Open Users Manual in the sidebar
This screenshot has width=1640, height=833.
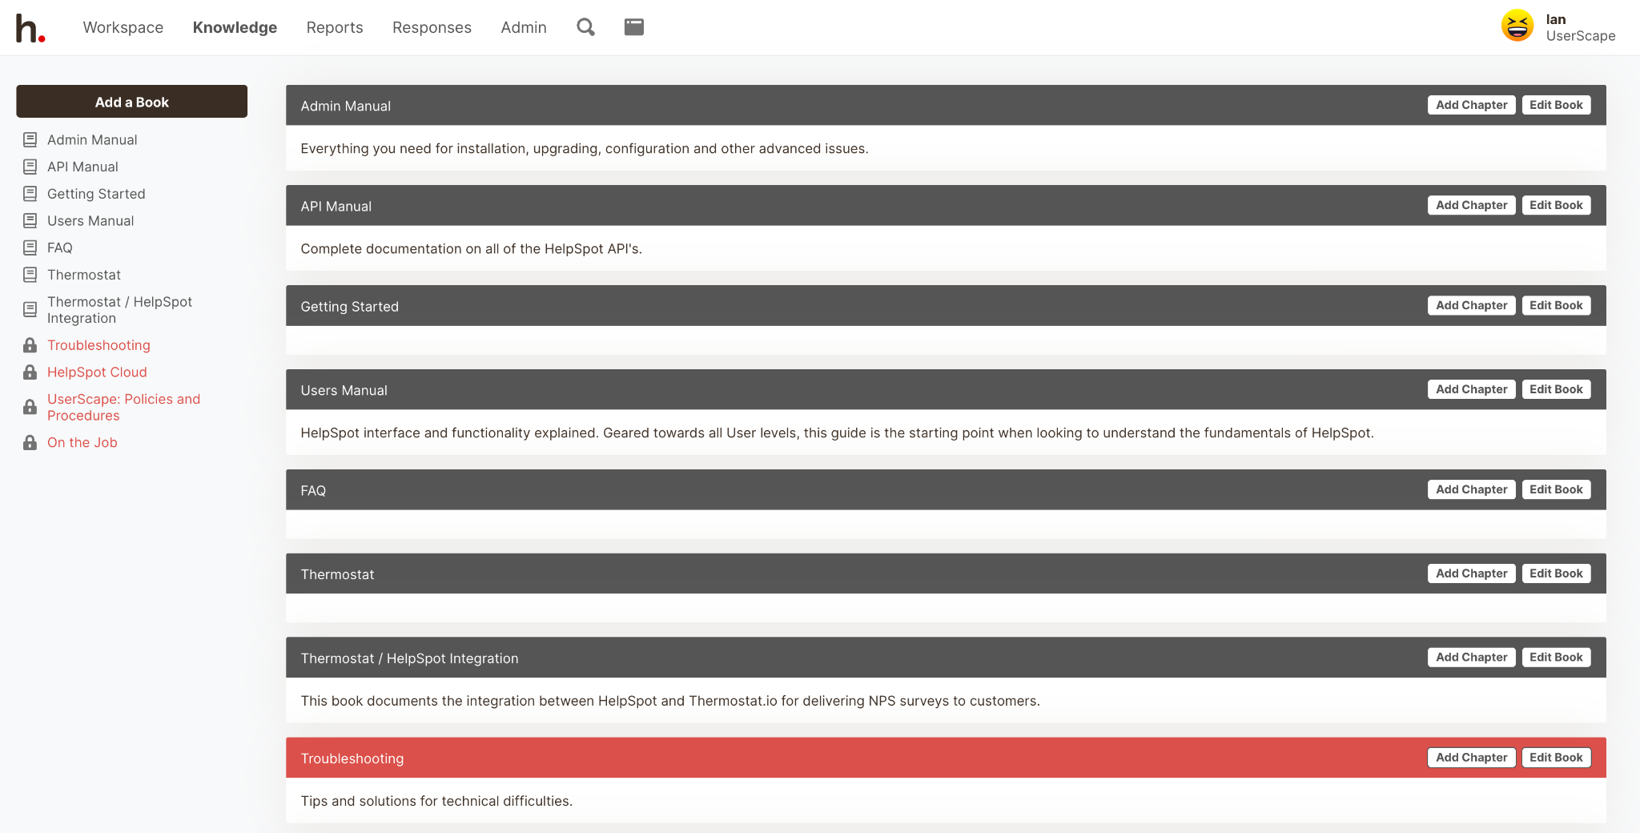point(90,221)
